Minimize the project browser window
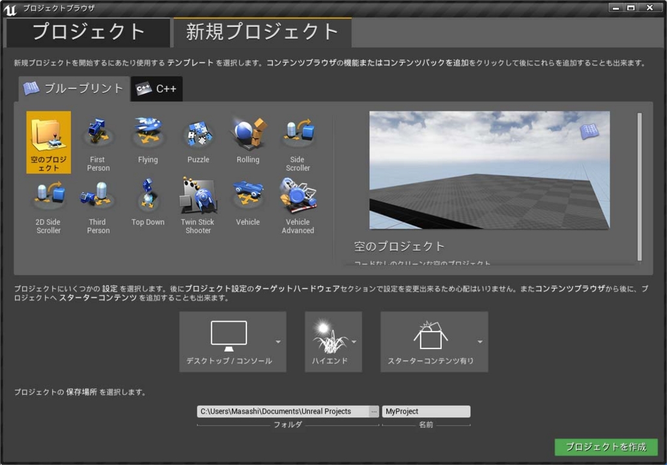 [x=616, y=8]
